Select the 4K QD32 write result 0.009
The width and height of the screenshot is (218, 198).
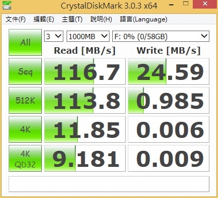pos(169,158)
